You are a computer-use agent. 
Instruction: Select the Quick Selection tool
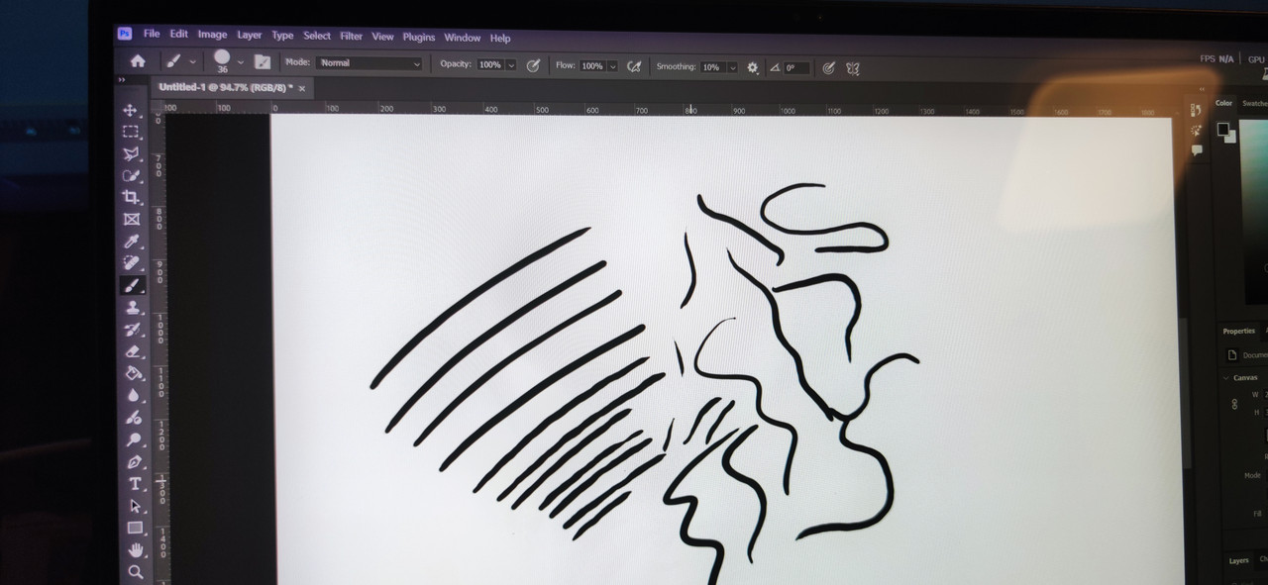coord(131,175)
